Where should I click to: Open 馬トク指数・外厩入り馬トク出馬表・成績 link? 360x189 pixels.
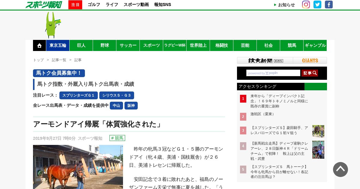click(85, 84)
